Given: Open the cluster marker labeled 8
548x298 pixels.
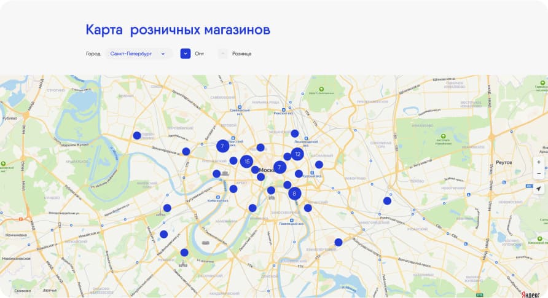Looking at the screenshot, I should click(295, 193).
